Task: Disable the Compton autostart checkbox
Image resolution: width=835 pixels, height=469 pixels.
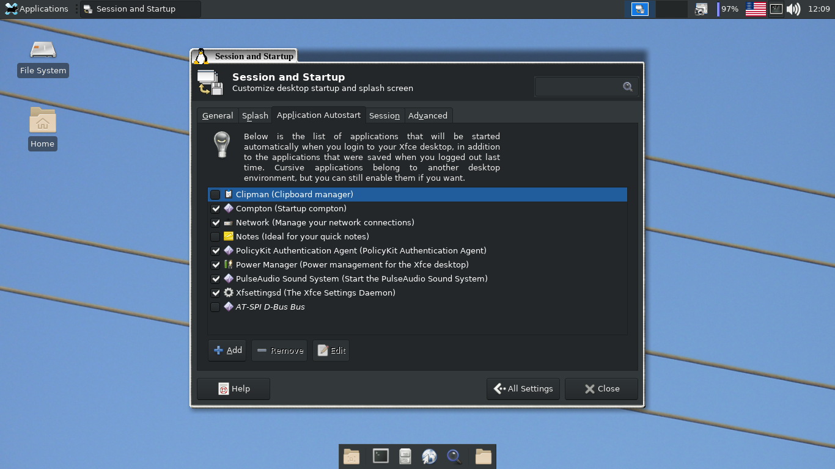Action: (x=215, y=208)
